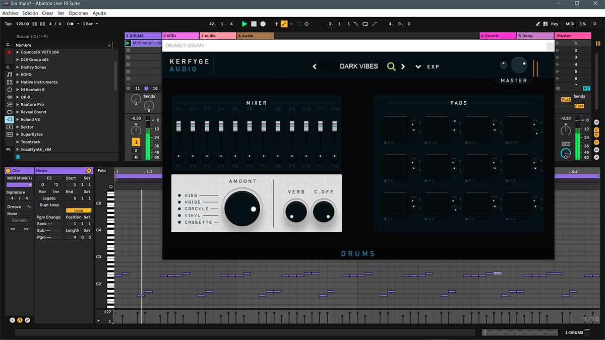
Task: Go to the next Kerfyge preset
Action: coord(403,66)
